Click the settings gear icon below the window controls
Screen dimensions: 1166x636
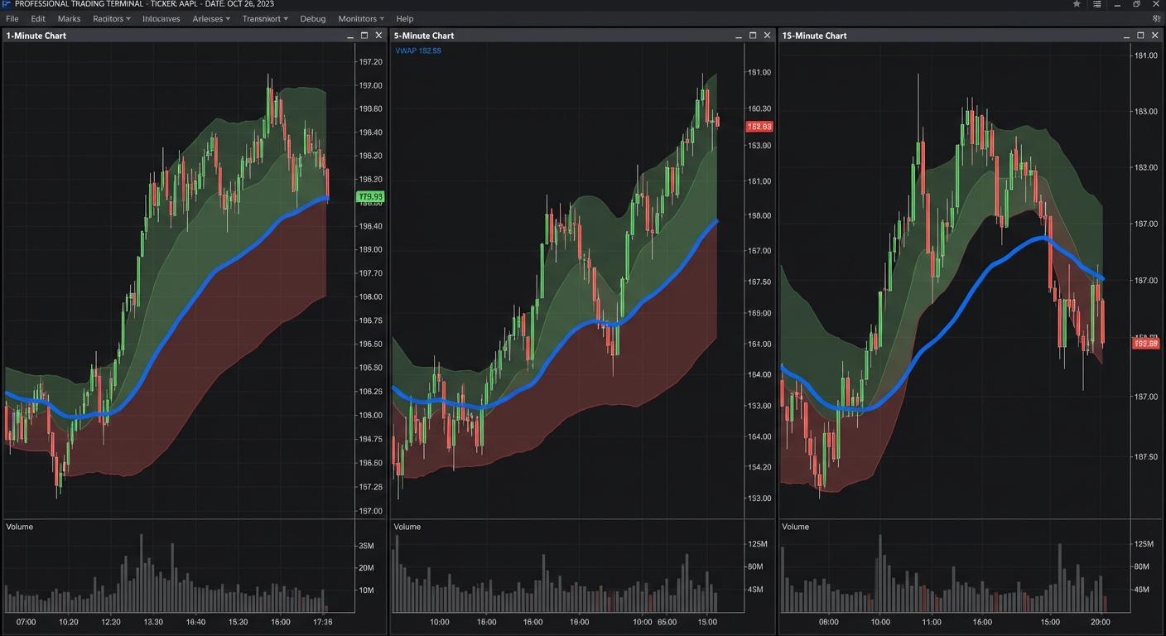coord(1156,18)
